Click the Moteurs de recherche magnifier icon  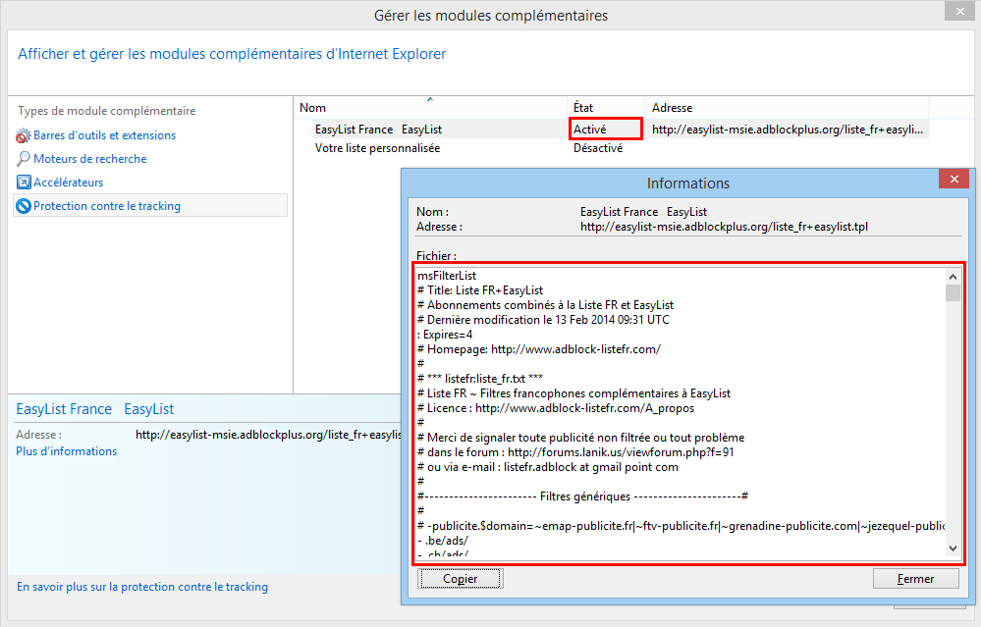(x=24, y=159)
